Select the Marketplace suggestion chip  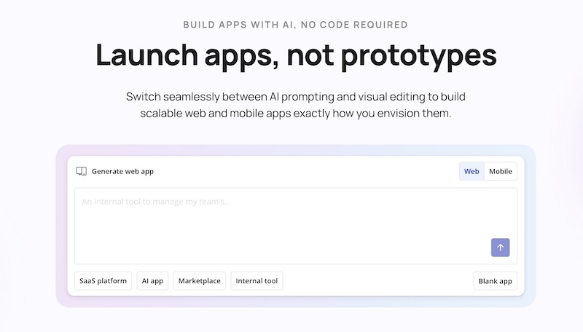pyautogui.click(x=199, y=281)
